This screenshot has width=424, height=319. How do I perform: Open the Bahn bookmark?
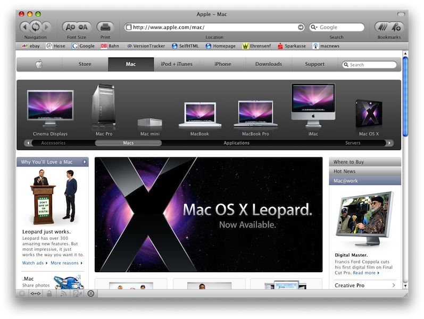[110, 46]
